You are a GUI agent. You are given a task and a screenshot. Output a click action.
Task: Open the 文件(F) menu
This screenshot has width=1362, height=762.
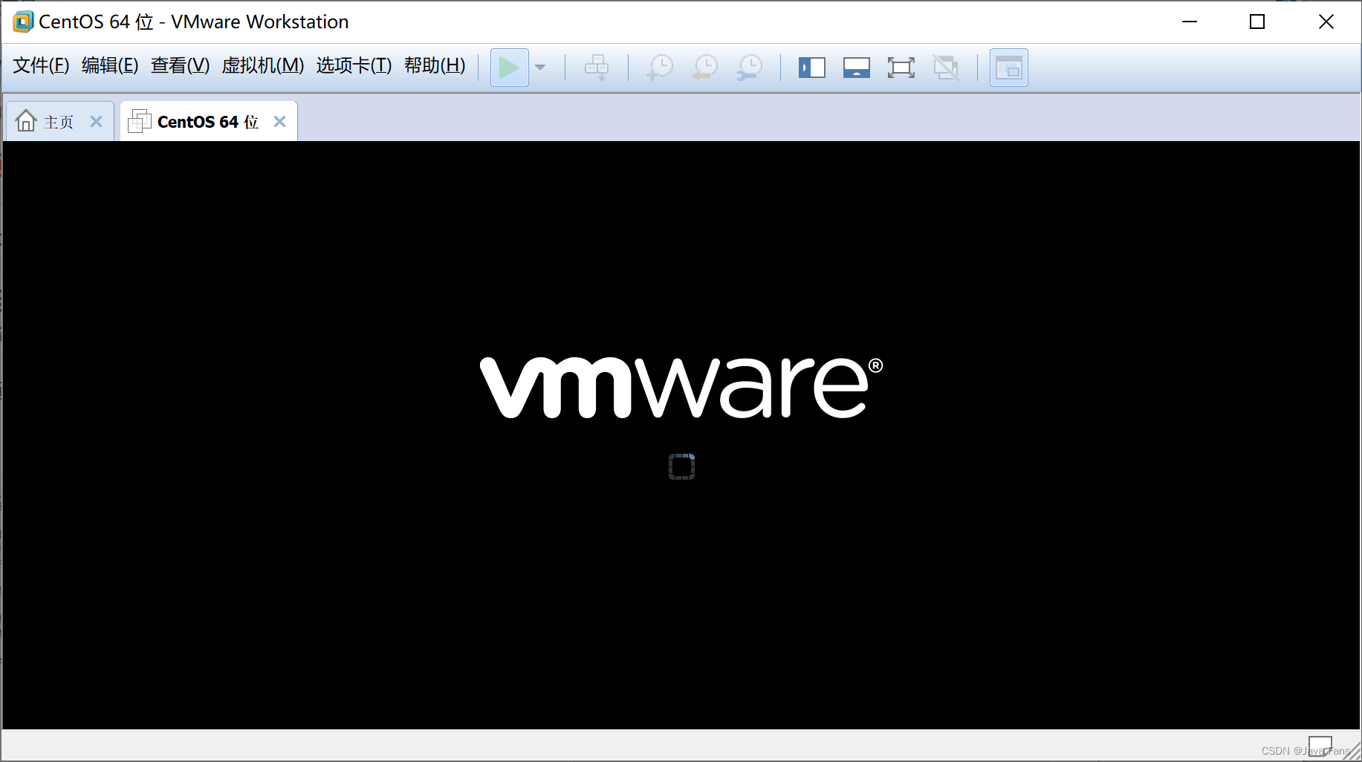coord(41,66)
